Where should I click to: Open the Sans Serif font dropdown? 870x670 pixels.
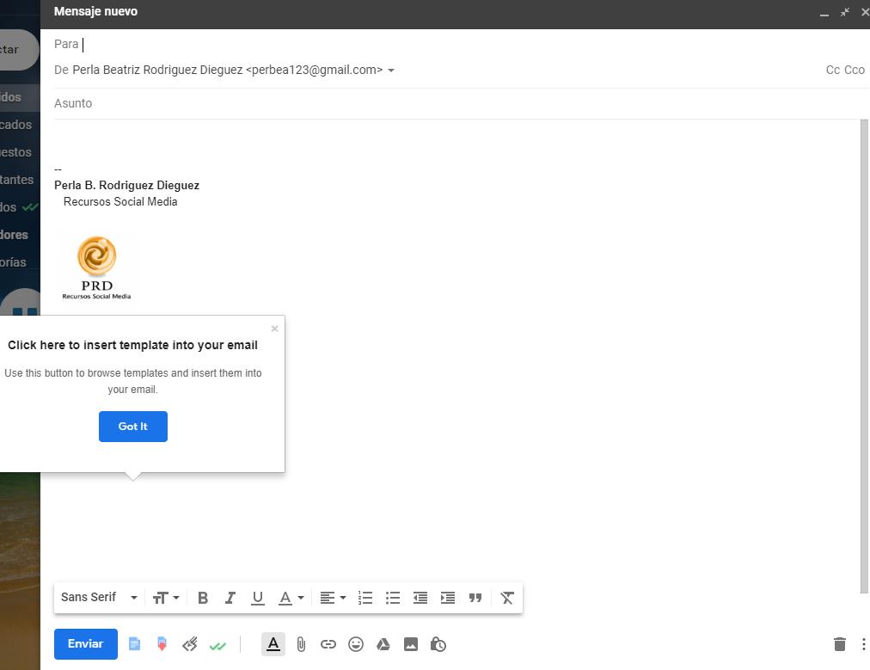[x=97, y=597]
